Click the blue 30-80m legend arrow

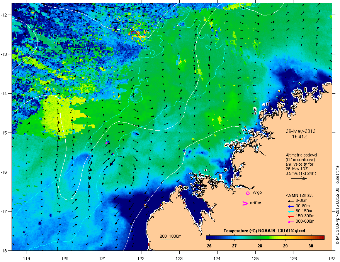click(291, 206)
